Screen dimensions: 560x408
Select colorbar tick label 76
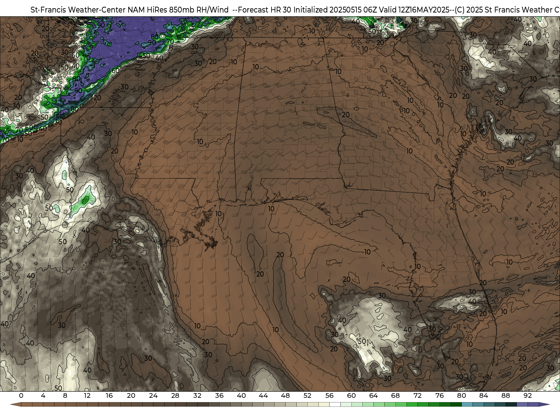(440, 396)
